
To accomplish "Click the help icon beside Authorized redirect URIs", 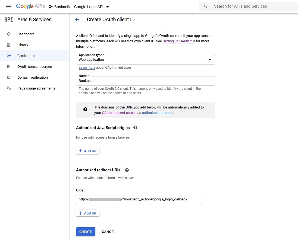I will click(127, 170).
